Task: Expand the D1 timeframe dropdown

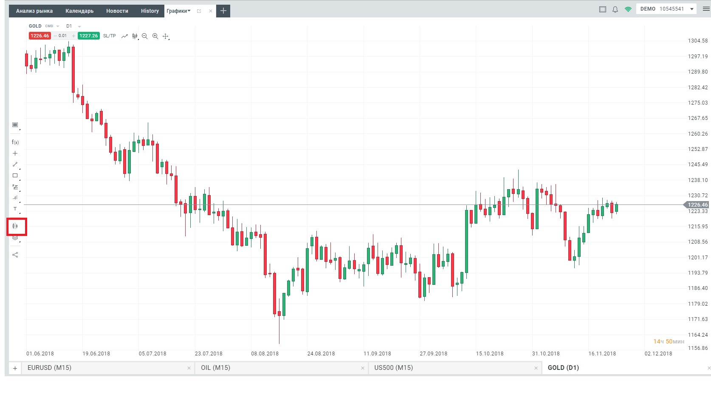Action: [79, 26]
